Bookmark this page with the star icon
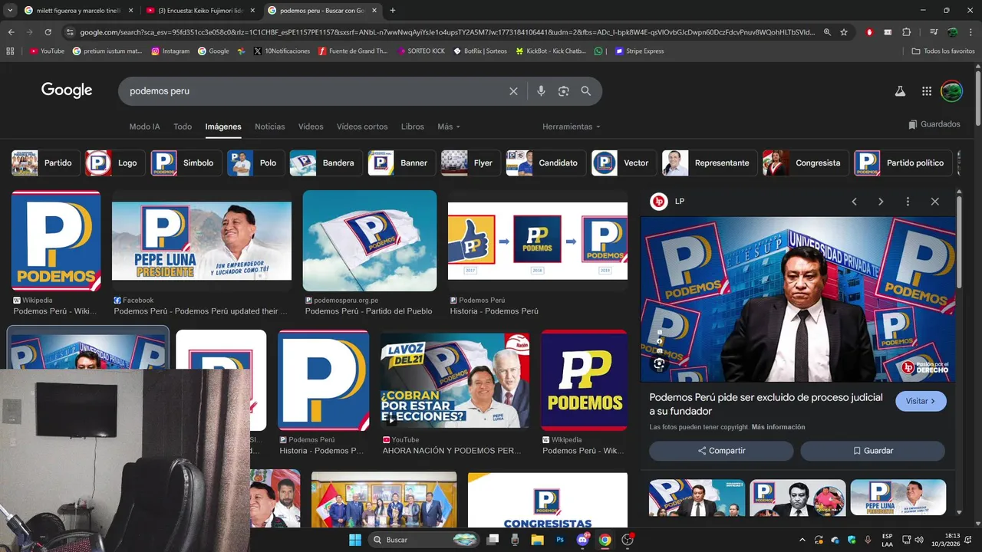Image resolution: width=982 pixels, height=552 pixels. [x=844, y=32]
